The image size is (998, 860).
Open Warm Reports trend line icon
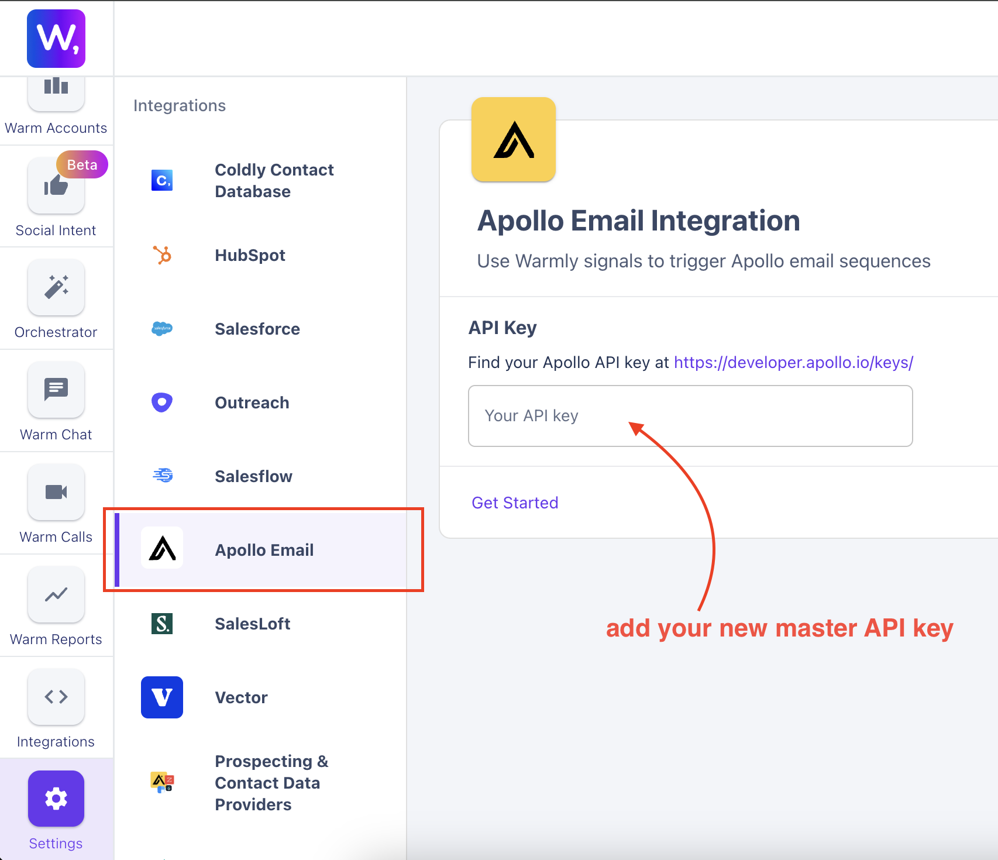tap(56, 594)
